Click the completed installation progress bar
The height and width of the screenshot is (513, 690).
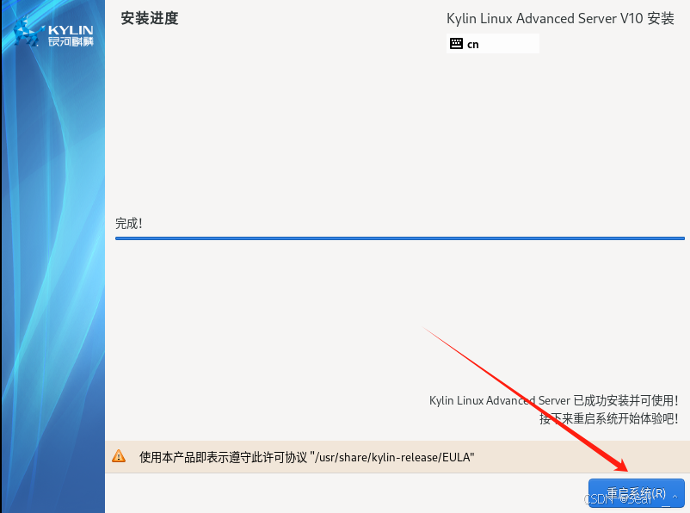tap(399, 238)
